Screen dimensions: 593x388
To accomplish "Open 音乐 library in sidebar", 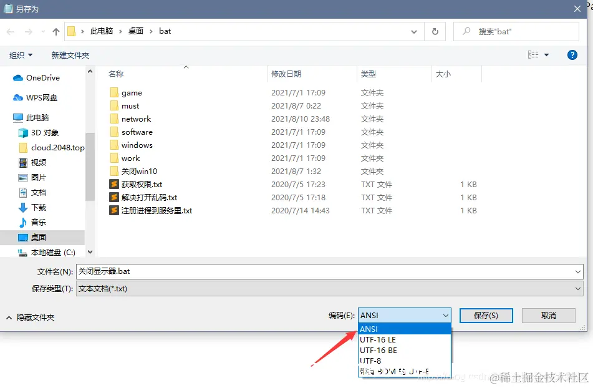I will click(32, 222).
